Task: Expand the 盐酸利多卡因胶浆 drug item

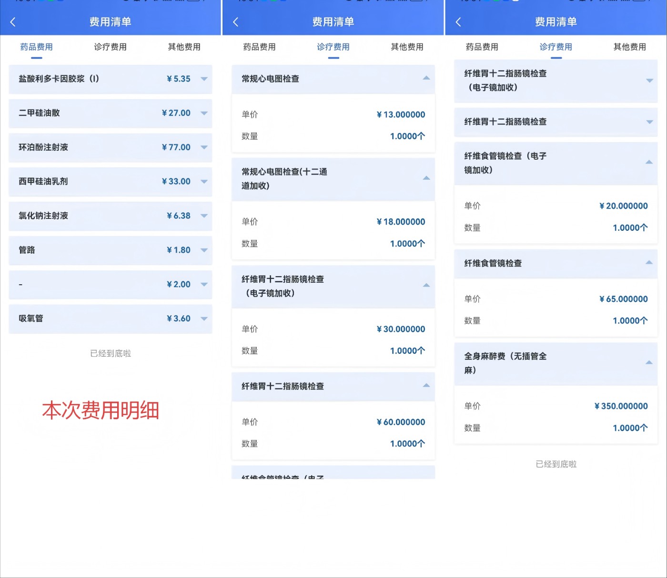Action: [204, 79]
